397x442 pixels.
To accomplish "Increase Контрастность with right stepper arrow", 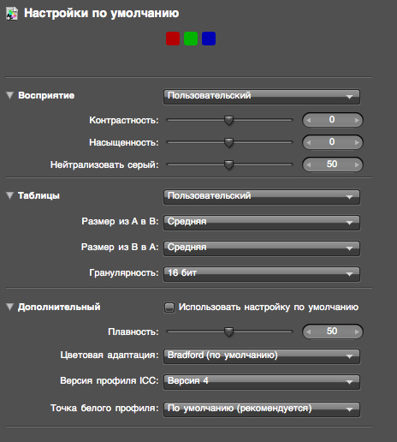I will click(357, 120).
